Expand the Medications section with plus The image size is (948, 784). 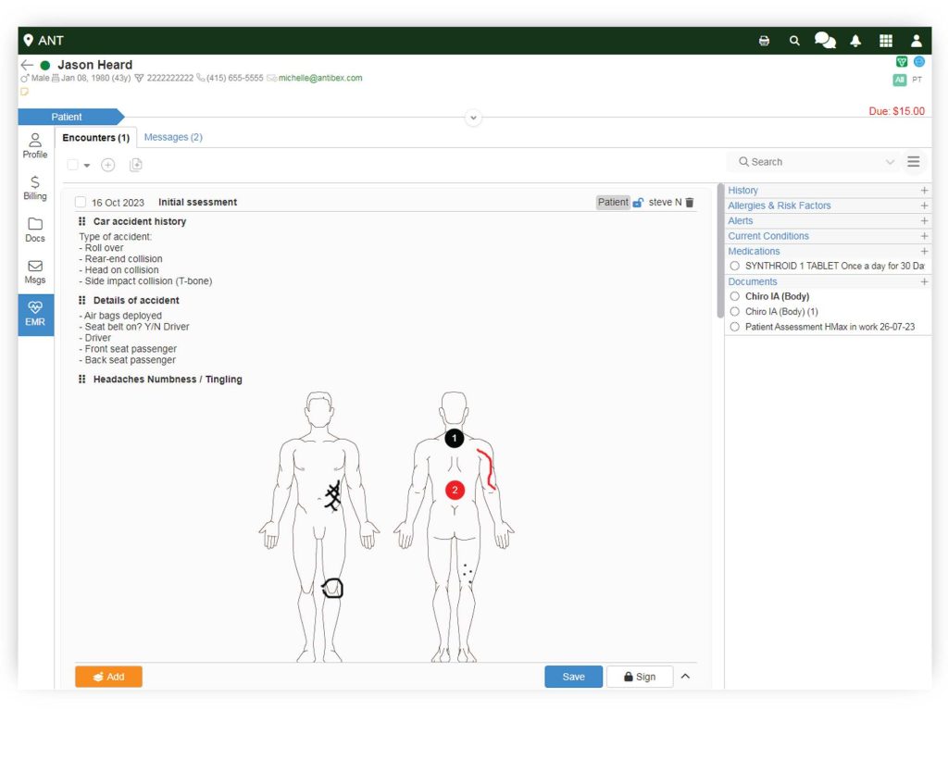click(x=924, y=251)
